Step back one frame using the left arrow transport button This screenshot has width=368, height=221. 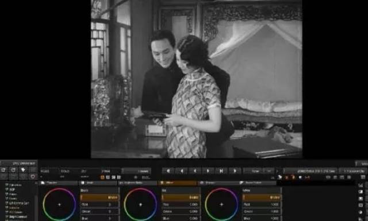pyautogui.click(x=194, y=171)
